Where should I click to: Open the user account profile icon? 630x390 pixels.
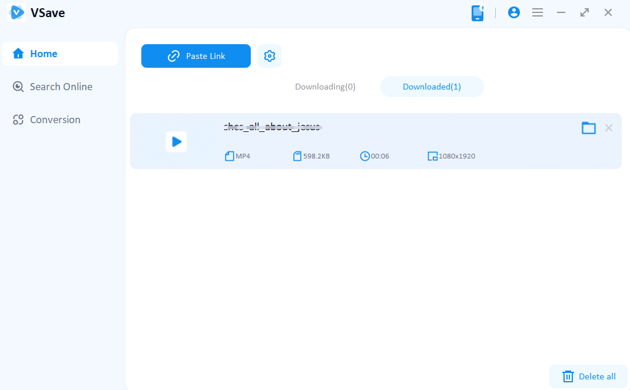514,12
